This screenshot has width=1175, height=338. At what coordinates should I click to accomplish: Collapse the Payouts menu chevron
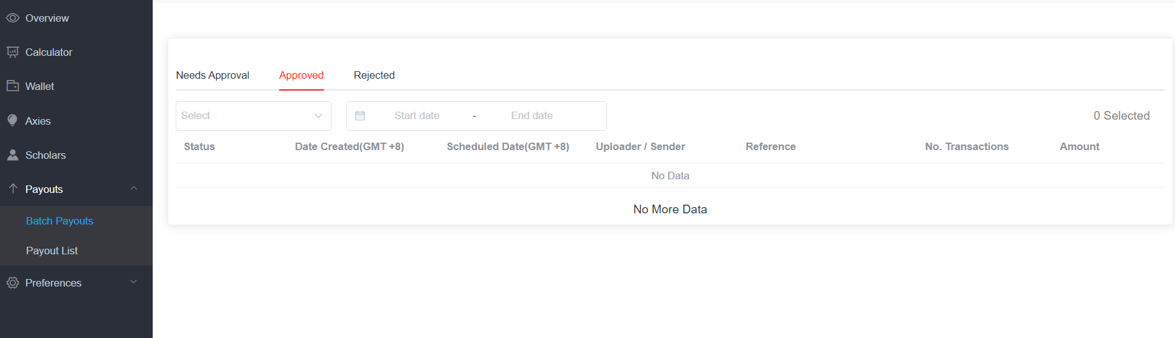pos(133,189)
